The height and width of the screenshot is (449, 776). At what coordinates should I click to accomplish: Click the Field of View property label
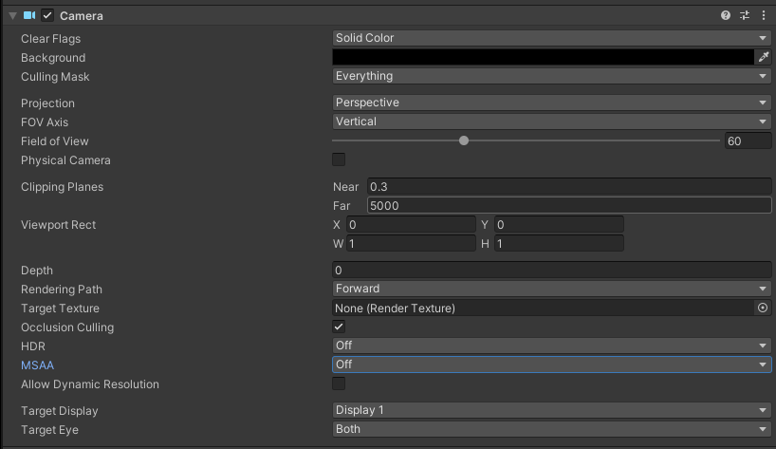coord(54,141)
